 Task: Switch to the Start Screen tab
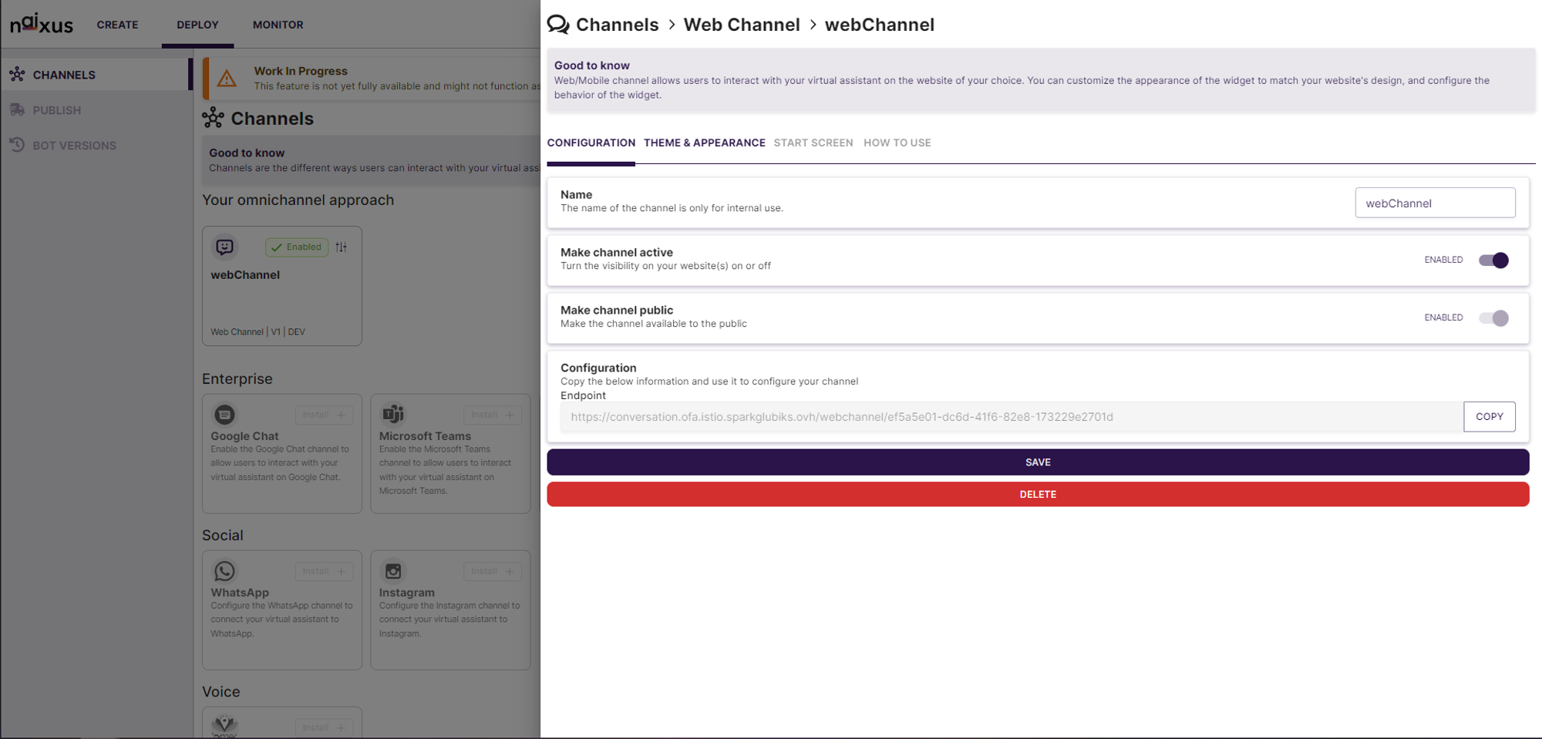[813, 143]
